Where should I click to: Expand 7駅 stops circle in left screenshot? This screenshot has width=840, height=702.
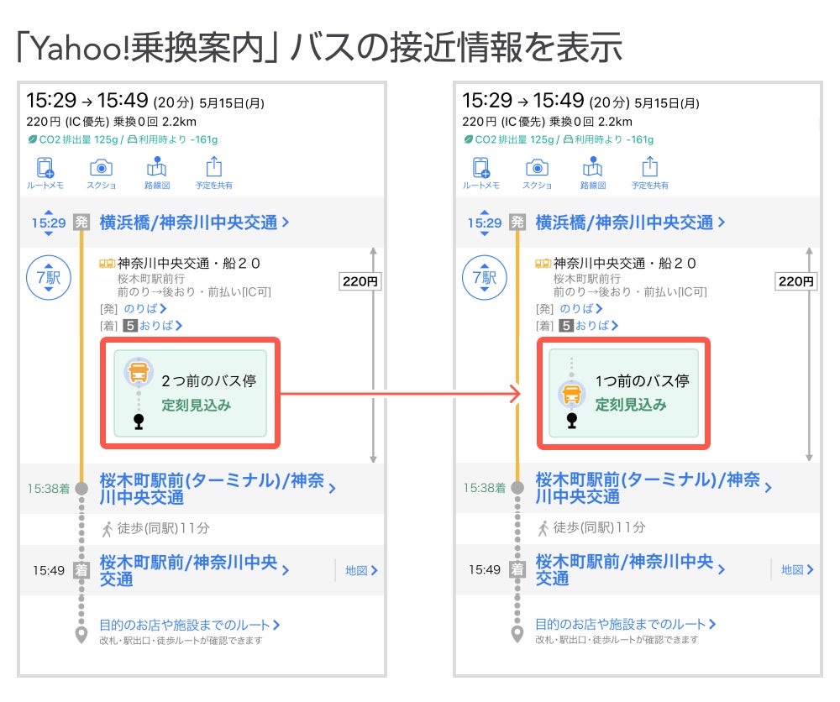(x=49, y=277)
